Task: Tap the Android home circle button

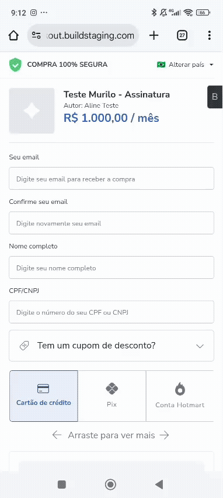Action: [x=110, y=485]
